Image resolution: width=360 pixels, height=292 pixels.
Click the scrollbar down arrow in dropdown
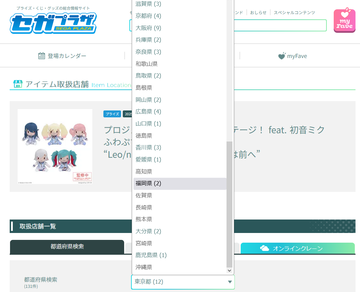(230, 271)
